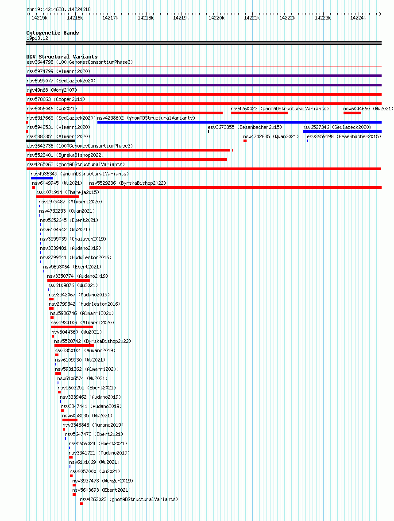This screenshot has height=521, width=394.
Task: Select nsv3350774 (Audano2019) label
Action: coord(77,276)
